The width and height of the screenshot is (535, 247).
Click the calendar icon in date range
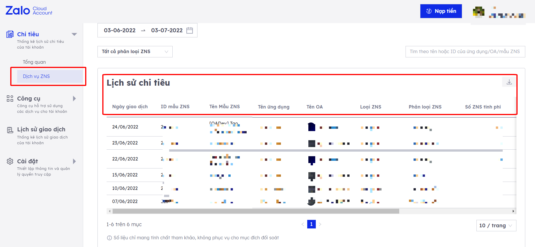190,30
